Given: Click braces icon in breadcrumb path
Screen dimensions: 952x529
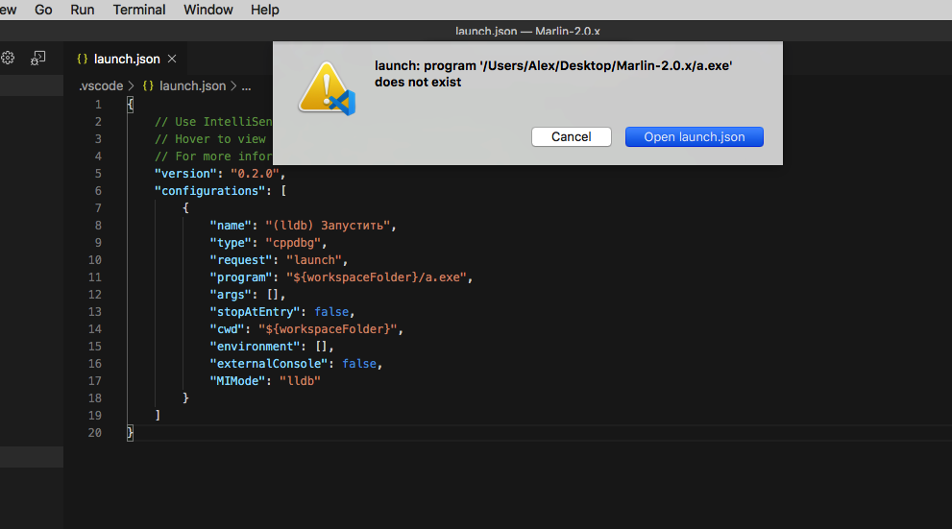Looking at the screenshot, I should coord(148,86).
